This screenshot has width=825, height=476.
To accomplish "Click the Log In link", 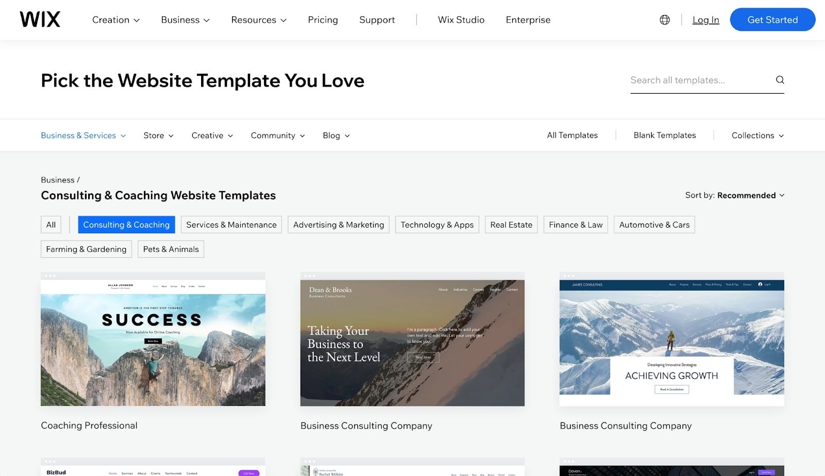I will (x=705, y=20).
